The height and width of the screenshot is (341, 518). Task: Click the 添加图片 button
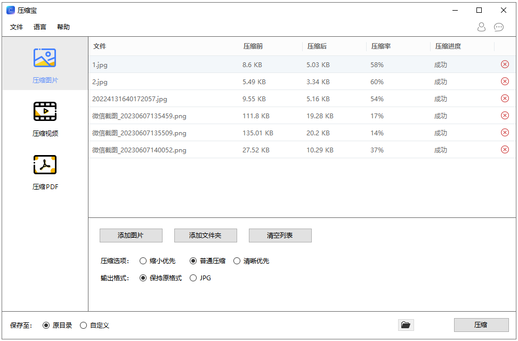click(x=131, y=236)
